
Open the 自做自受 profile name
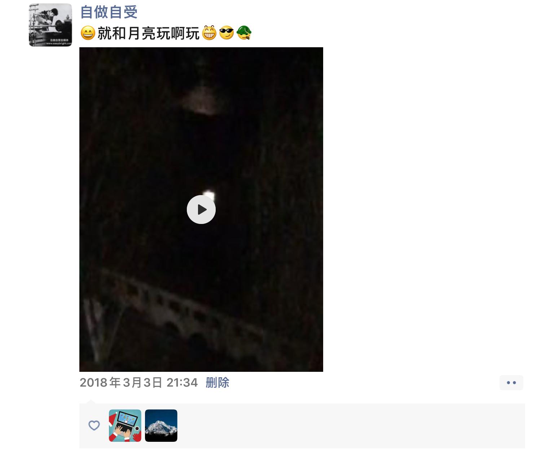109,12
